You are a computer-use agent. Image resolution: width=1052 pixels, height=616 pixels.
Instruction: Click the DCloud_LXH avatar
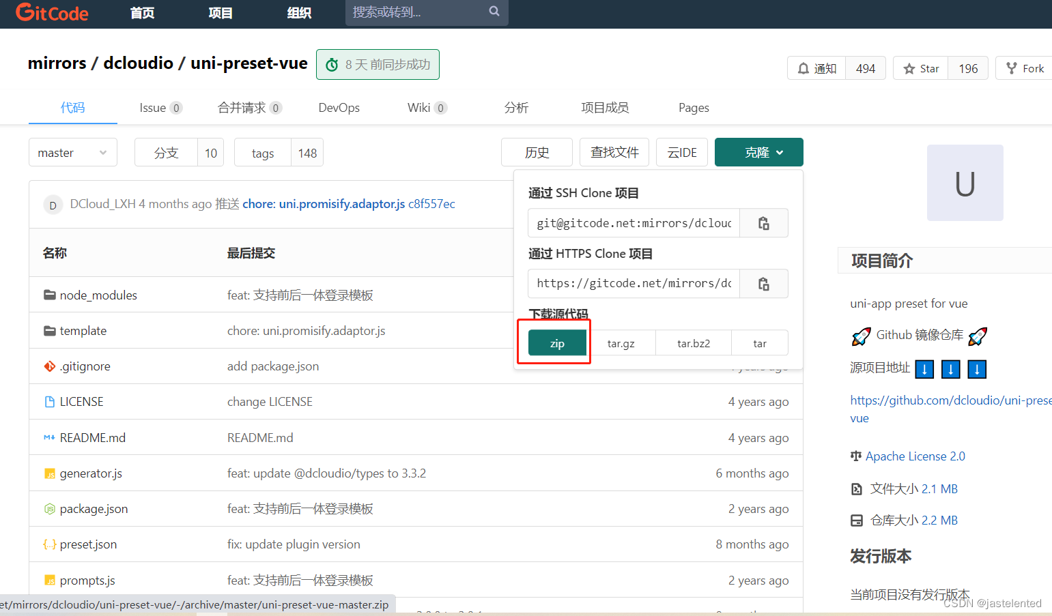[x=53, y=205]
